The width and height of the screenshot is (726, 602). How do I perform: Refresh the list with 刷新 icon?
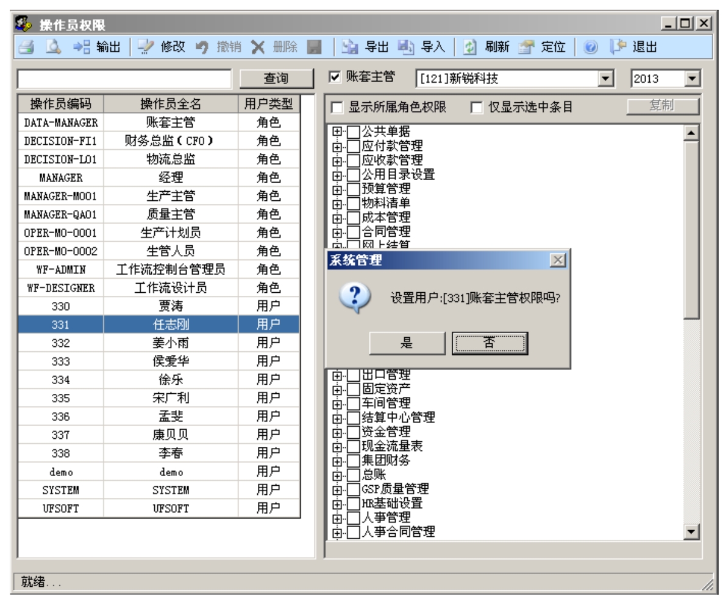(x=471, y=46)
